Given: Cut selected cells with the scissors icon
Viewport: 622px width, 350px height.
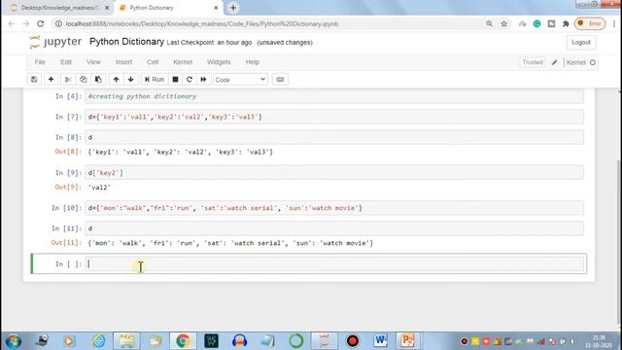Looking at the screenshot, I should tap(68, 80).
